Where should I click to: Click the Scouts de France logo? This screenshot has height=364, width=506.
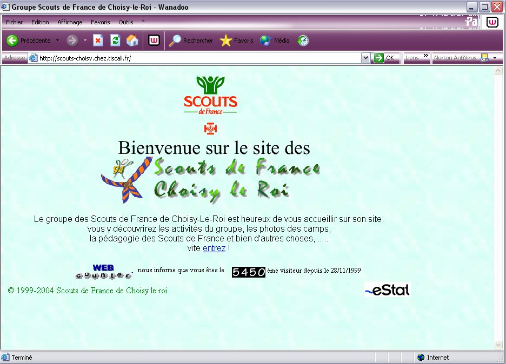(210, 96)
